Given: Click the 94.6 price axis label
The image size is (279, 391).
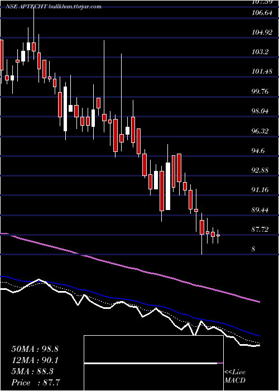Looking at the screenshot, I should (259, 151).
